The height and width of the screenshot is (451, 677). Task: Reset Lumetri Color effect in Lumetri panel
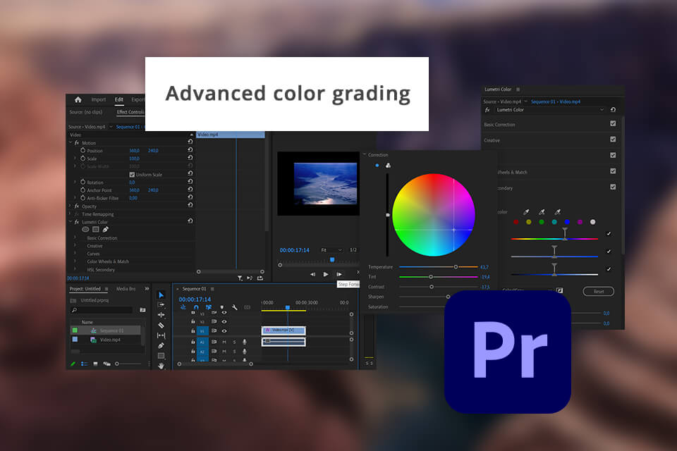click(x=613, y=110)
